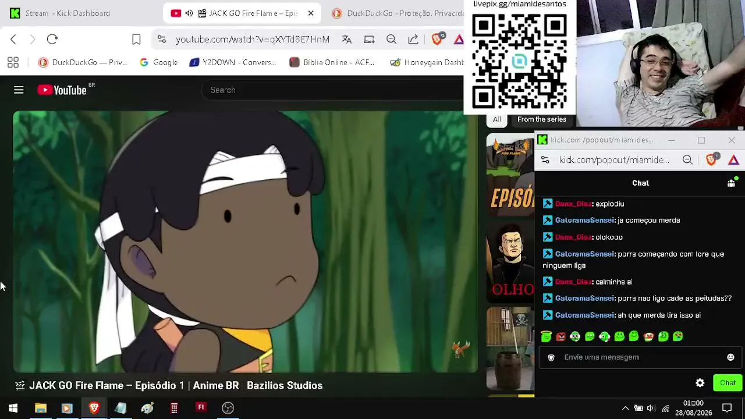Open the pirate barrel video thumbnail
The image size is (745, 419).
point(510,348)
